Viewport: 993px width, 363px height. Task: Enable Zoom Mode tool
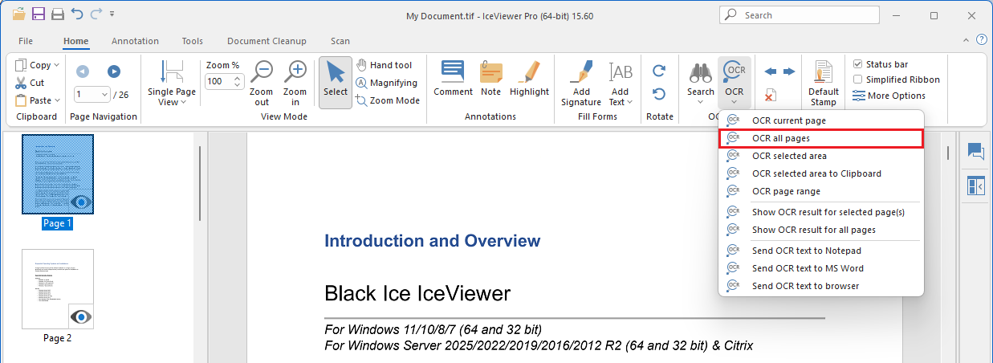[388, 100]
